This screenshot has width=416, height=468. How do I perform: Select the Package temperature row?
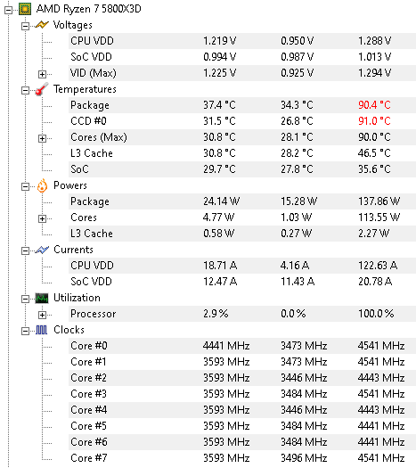[x=242, y=105]
